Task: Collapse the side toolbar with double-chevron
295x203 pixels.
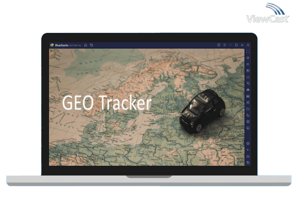Action: (248, 45)
